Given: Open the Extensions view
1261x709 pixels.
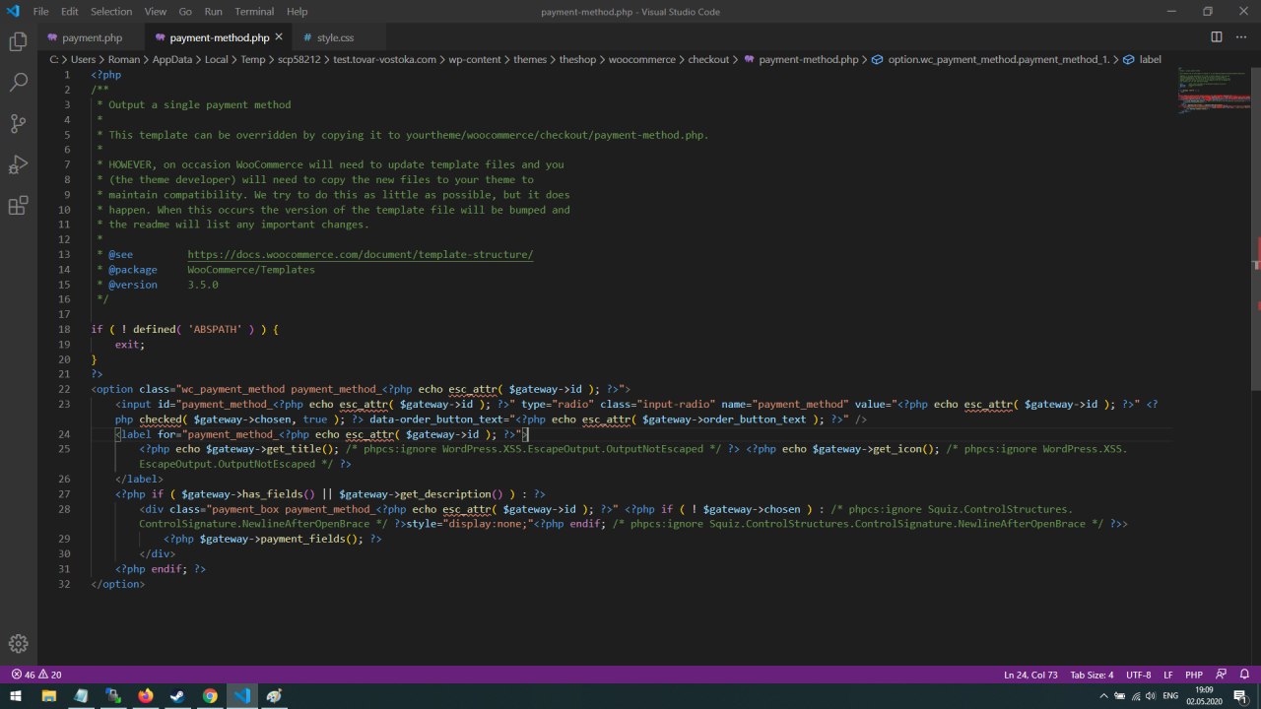Looking at the screenshot, I should (x=18, y=206).
